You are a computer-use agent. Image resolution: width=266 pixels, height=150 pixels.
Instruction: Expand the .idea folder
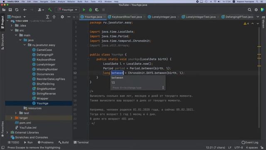[12, 25]
